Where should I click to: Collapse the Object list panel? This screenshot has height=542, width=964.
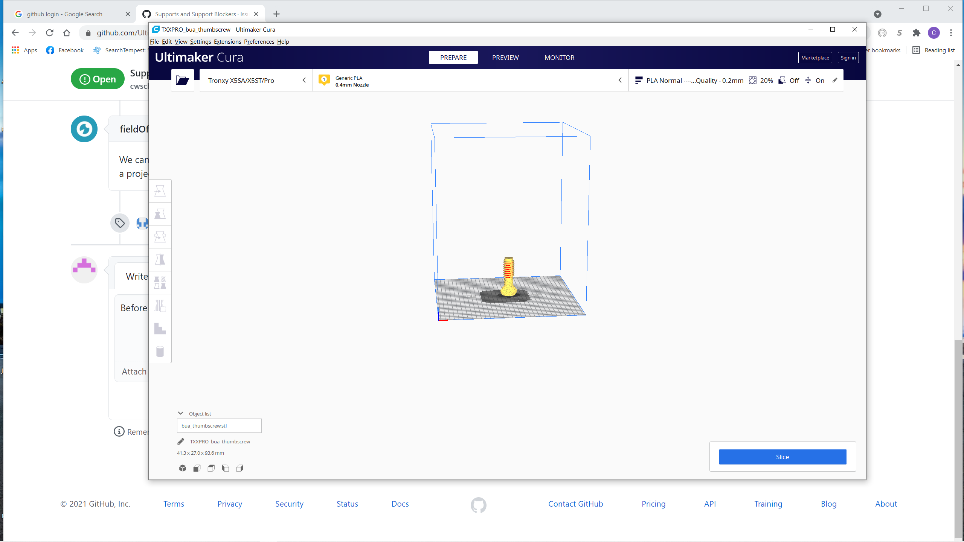coord(181,413)
